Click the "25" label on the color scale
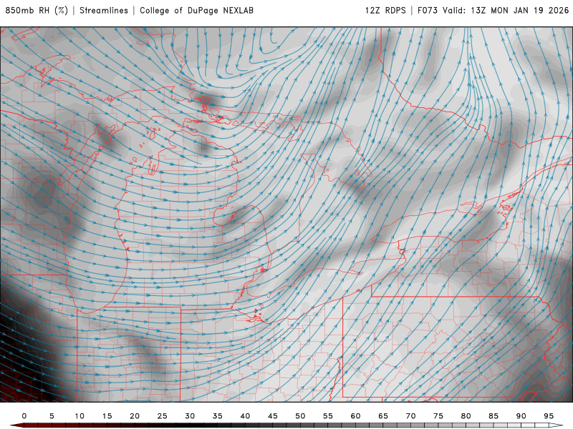Image resolution: width=573 pixels, height=429 pixels. point(163,416)
